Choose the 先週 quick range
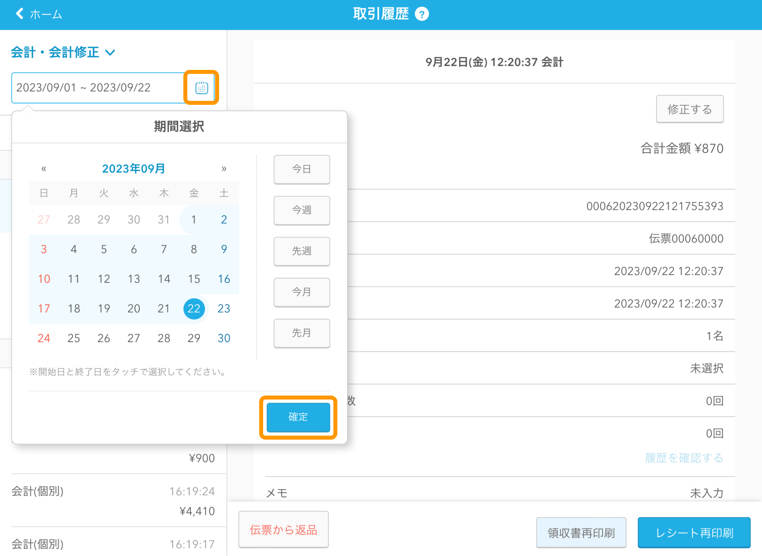The width and height of the screenshot is (762, 556). (302, 251)
